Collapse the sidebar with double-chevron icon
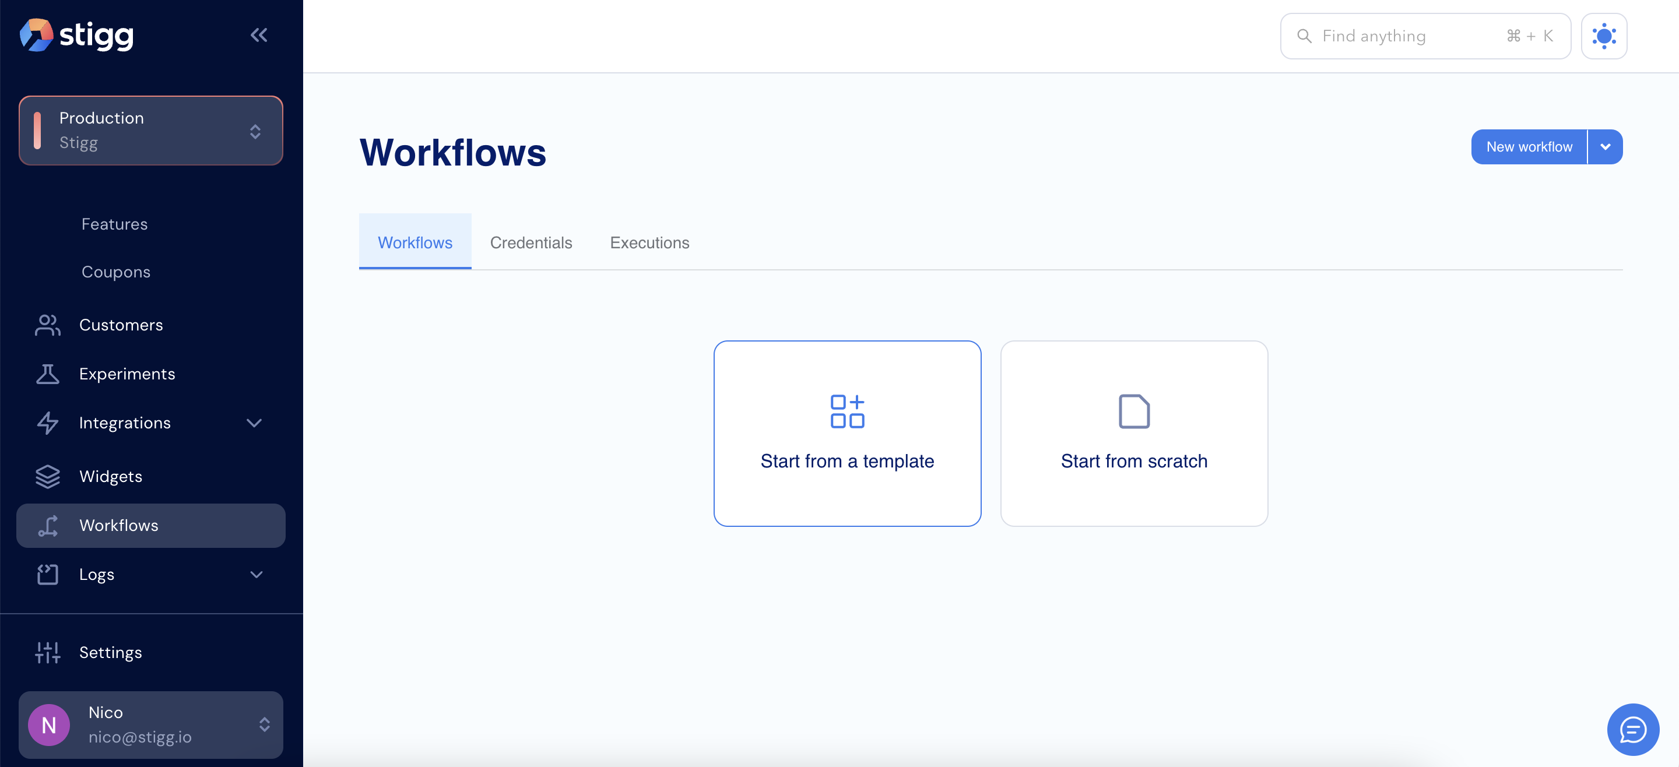 tap(259, 35)
